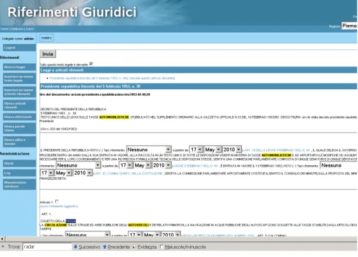This screenshot has height=257, width=358.
Task: Open day dropdown before ART. 87 COMMA QUINTO link
Action: pos(47,173)
